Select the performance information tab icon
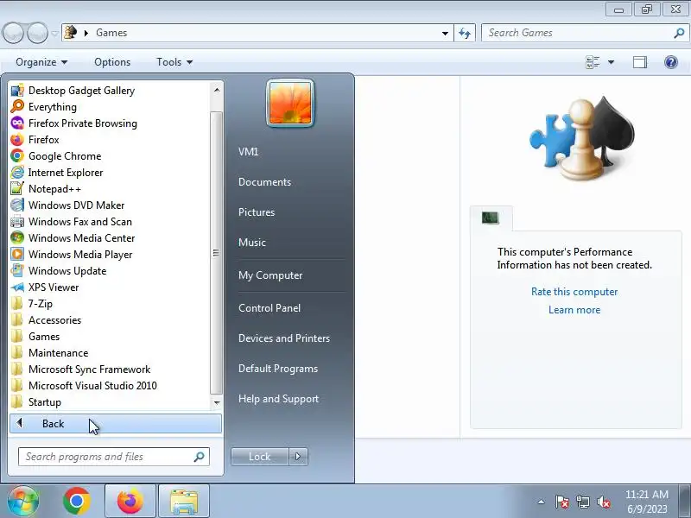This screenshot has width=691, height=518. pyautogui.click(x=490, y=218)
